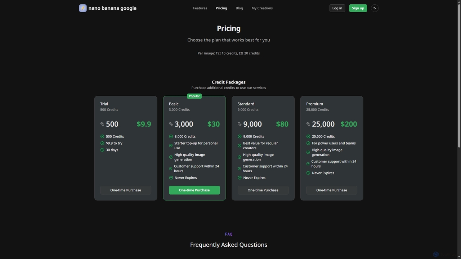Click the checkmark icon beside 500 Credits
The height and width of the screenshot is (259, 461).
pos(102,136)
